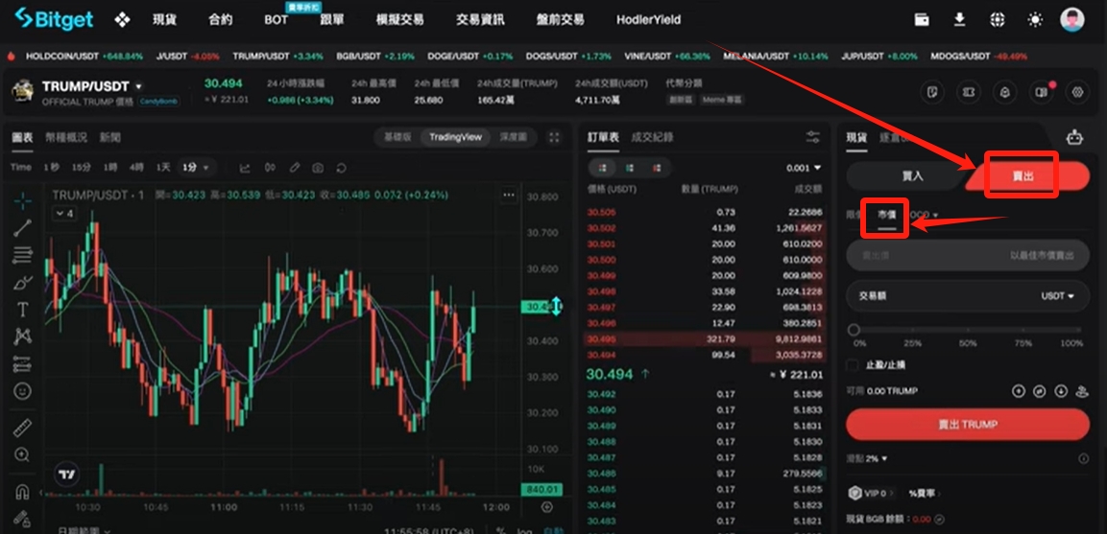Switch to the 基礎版 basic chart mode

pos(397,137)
